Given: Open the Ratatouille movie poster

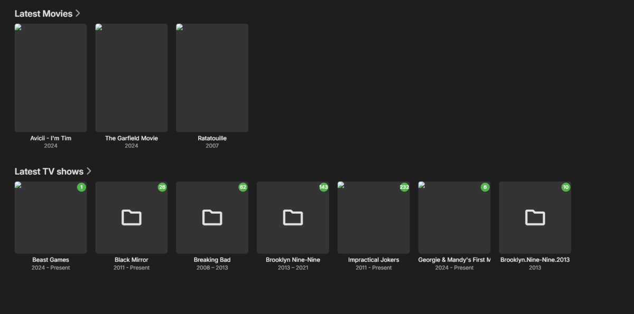Looking at the screenshot, I should tap(212, 77).
